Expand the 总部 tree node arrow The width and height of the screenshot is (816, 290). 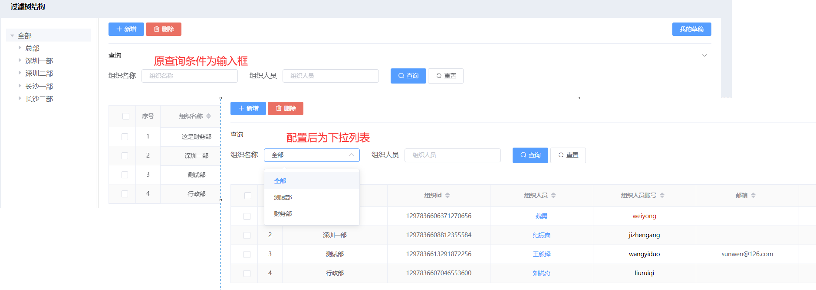(x=20, y=48)
